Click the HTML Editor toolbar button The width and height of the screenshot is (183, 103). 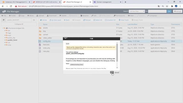pos(105,16)
